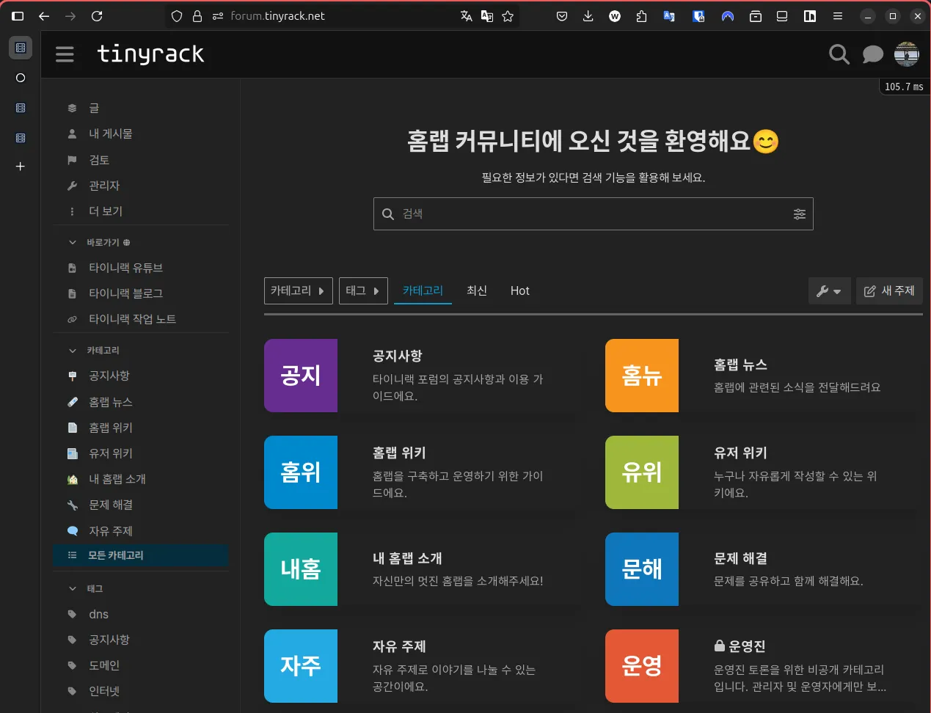Viewport: 931px width, 713px height.
Task: Click the 새 주제 button
Action: [x=889, y=291]
